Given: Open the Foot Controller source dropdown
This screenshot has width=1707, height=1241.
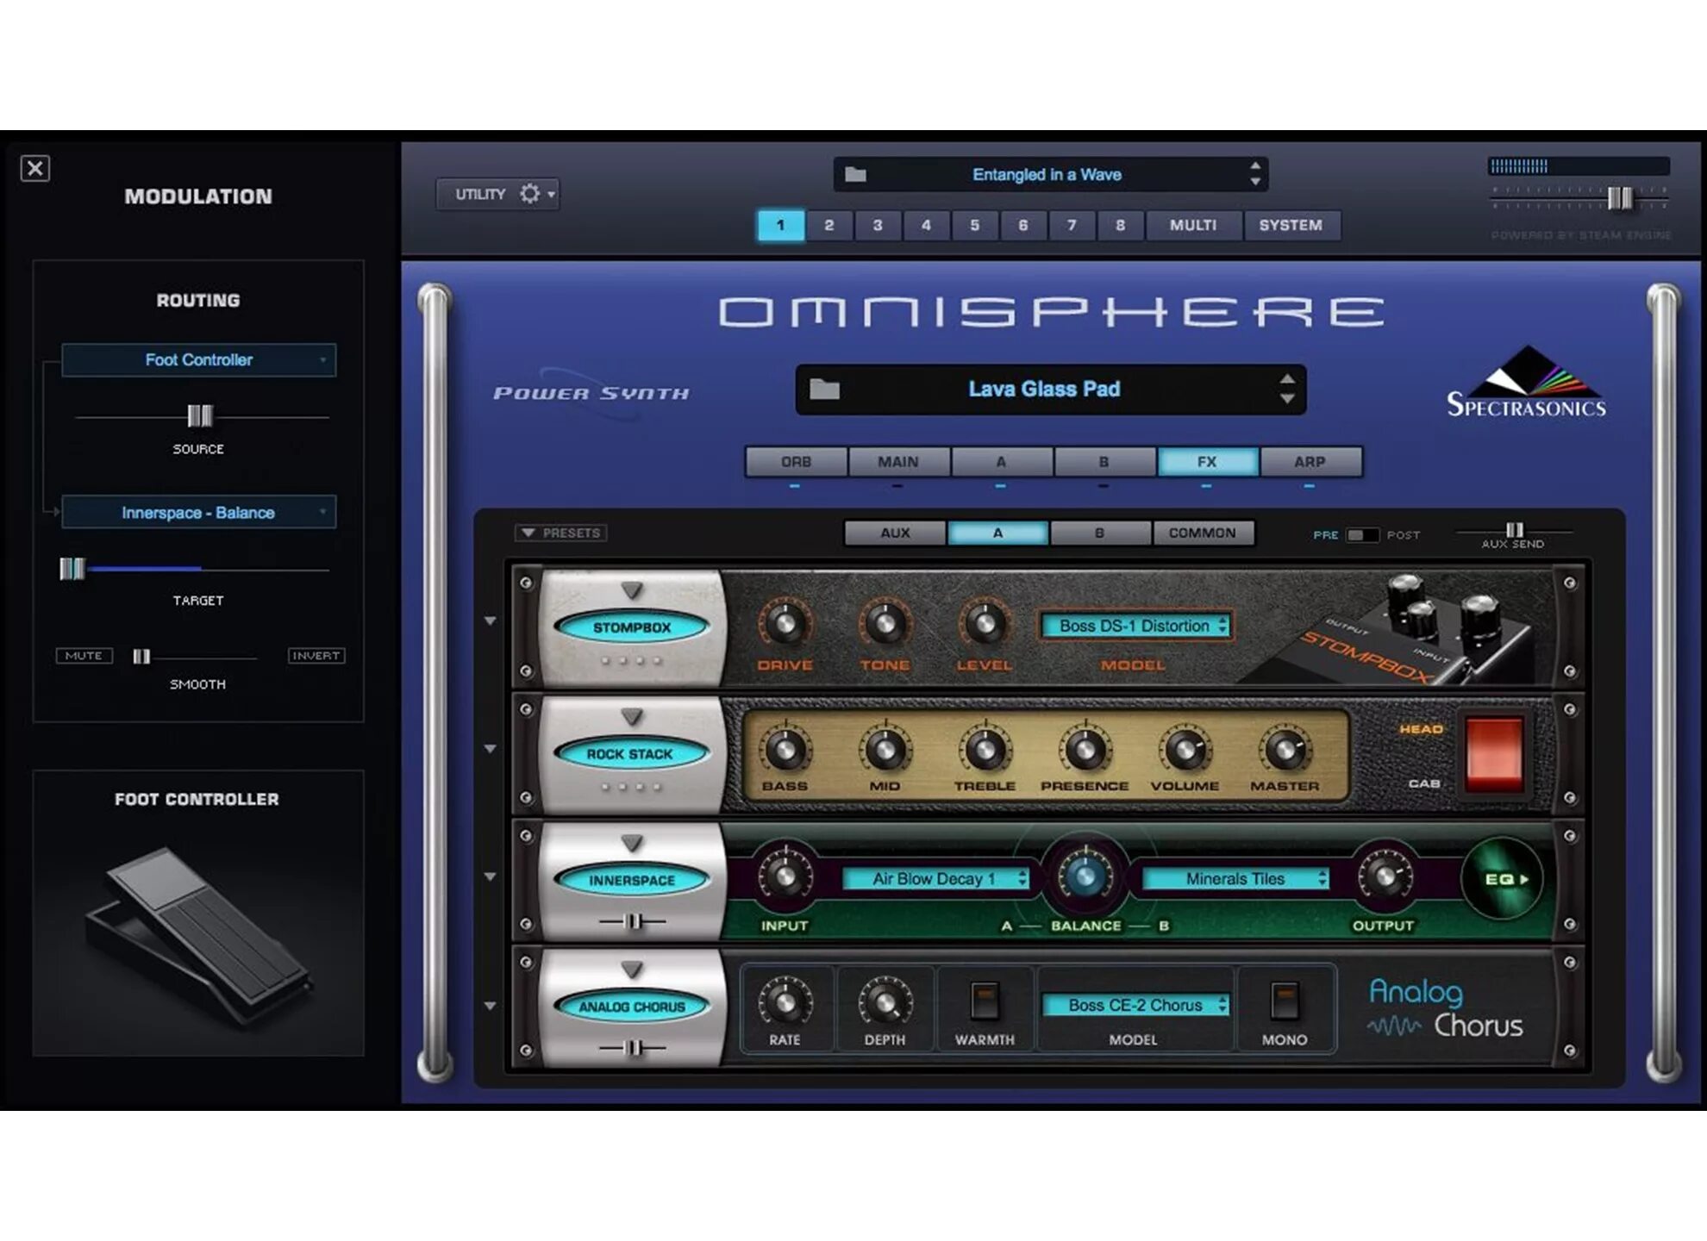Looking at the screenshot, I should pyautogui.click(x=198, y=360).
